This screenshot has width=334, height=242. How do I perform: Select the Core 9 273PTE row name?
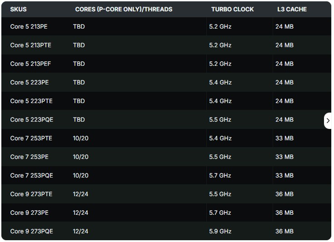pos(31,194)
